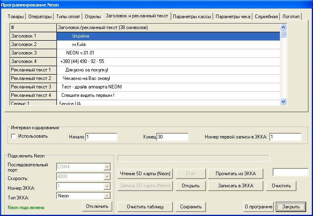Click the Рекламный текст 4 row header
313x216 pixels.
pyautogui.click(x=33, y=95)
